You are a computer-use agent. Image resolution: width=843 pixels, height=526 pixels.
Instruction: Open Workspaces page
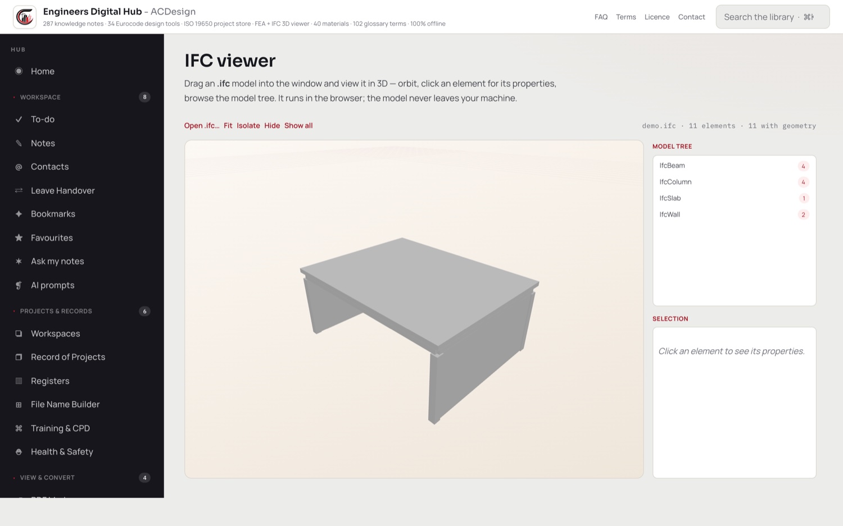point(82,333)
